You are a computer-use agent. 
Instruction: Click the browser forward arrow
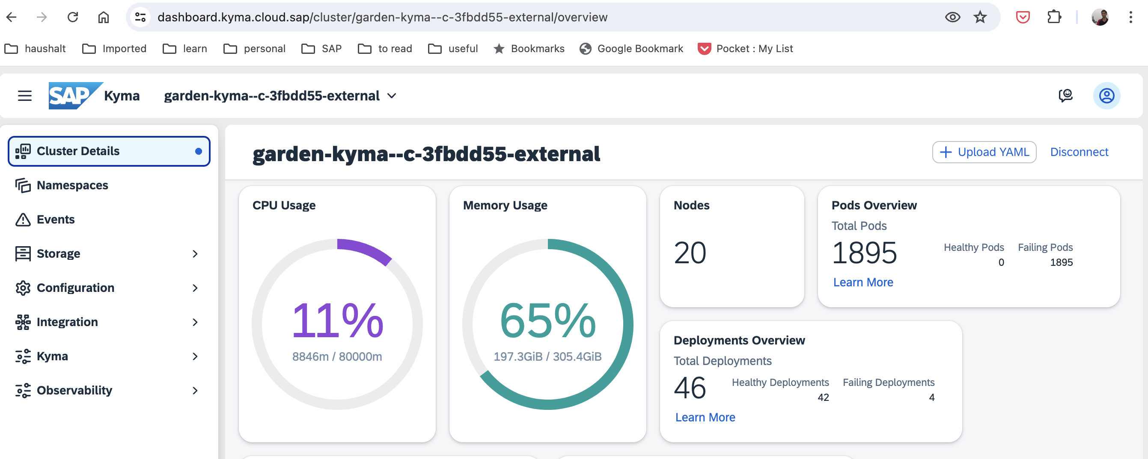pyautogui.click(x=42, y=18)
